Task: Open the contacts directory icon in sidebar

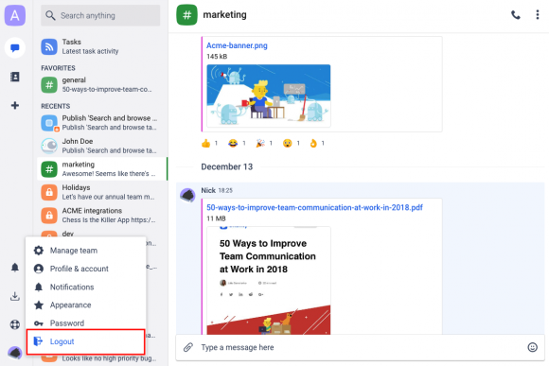Action: coord(15,77)
